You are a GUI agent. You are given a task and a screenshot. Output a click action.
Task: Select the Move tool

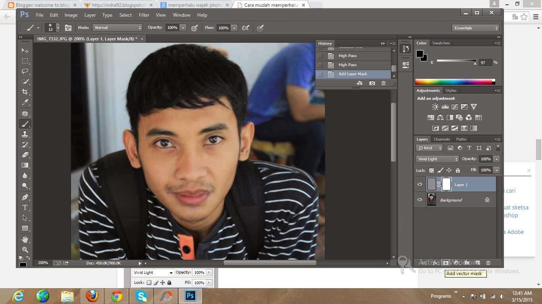[25, 51]
